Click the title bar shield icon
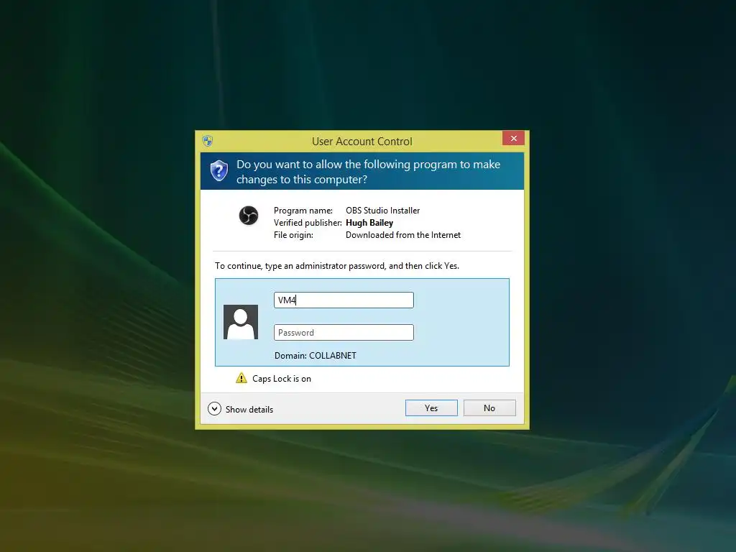 tap(208, 141)
